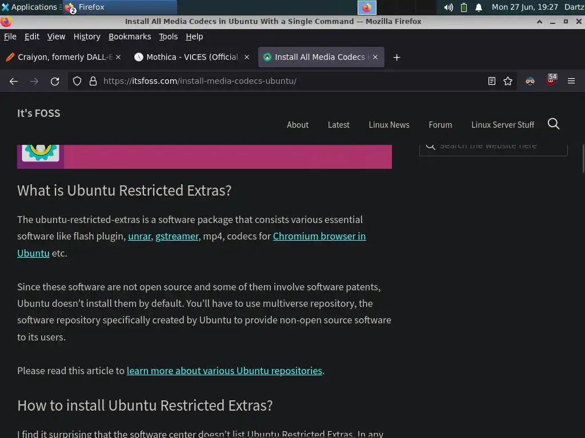Go to the It's FOSS home link
This screenshot has height=438, width=585.
coord(39,113)
